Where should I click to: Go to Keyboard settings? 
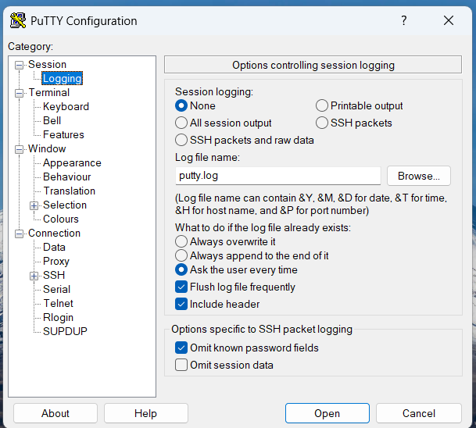click(66, 106)
